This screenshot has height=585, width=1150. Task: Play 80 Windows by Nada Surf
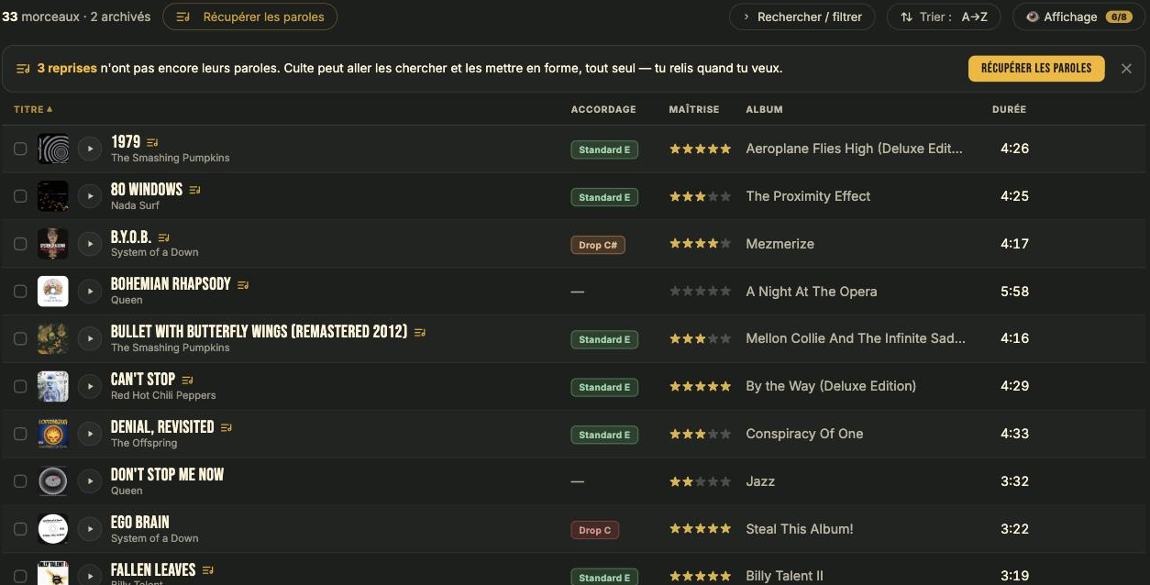click(x=89, y=196)
